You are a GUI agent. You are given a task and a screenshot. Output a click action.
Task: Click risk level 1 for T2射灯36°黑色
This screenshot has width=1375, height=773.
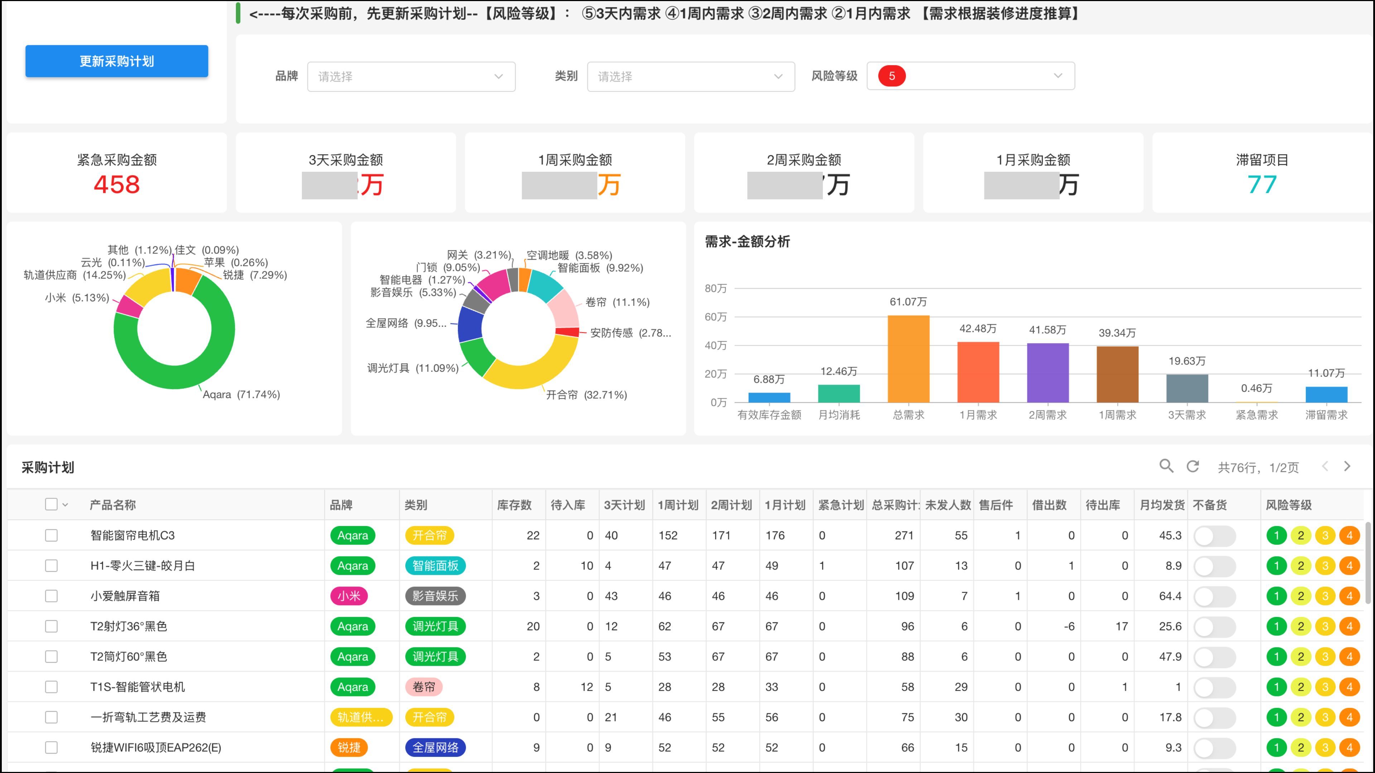[x=1276, y=627]
